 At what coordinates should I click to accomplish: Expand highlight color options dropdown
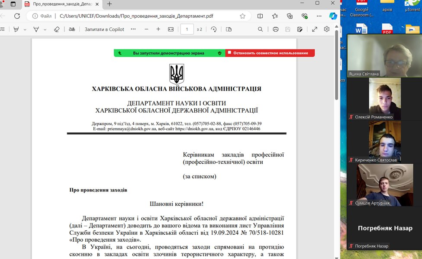25,29
